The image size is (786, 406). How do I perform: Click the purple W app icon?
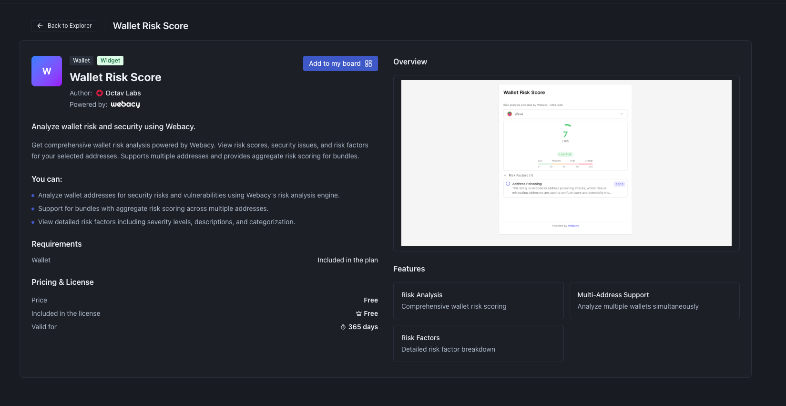coord(47,71)
